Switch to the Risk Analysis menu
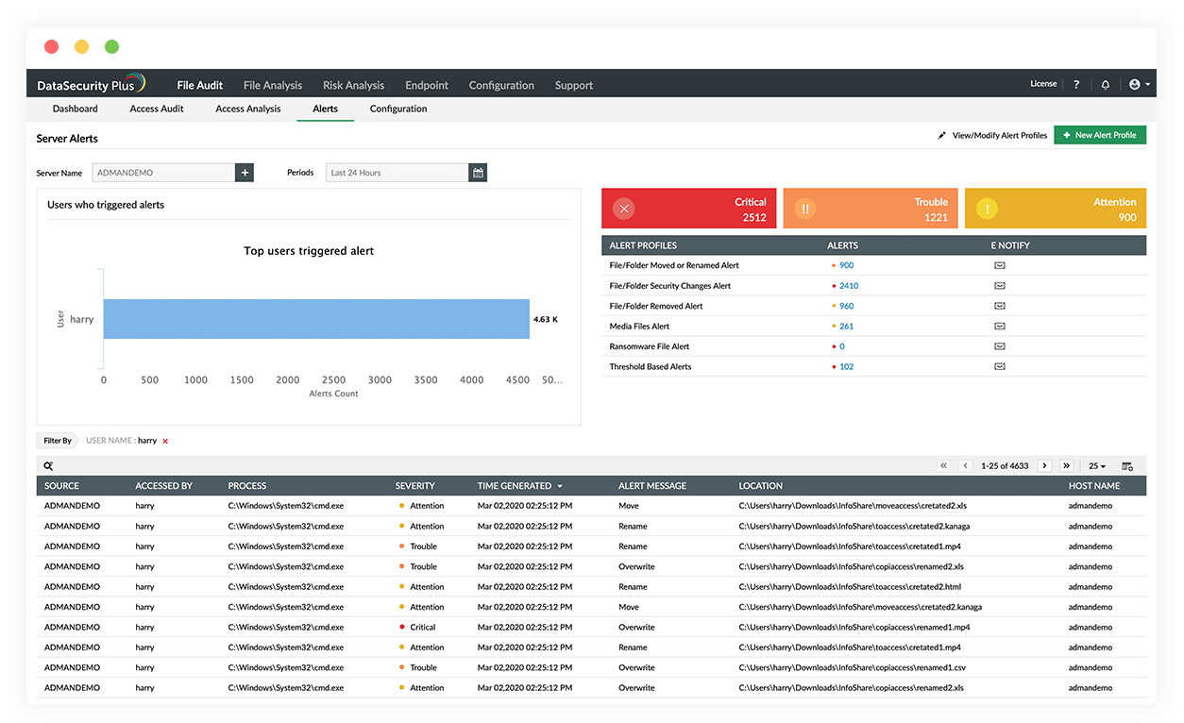Screen dimensions: 1184x723 [x=353, y=85]
